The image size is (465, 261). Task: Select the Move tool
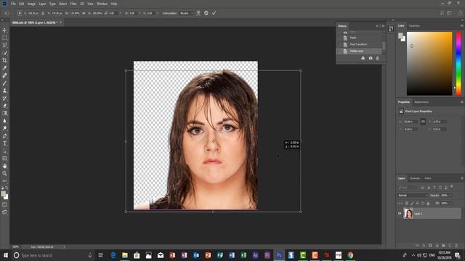pyautogui.click(x=5, y=30)
